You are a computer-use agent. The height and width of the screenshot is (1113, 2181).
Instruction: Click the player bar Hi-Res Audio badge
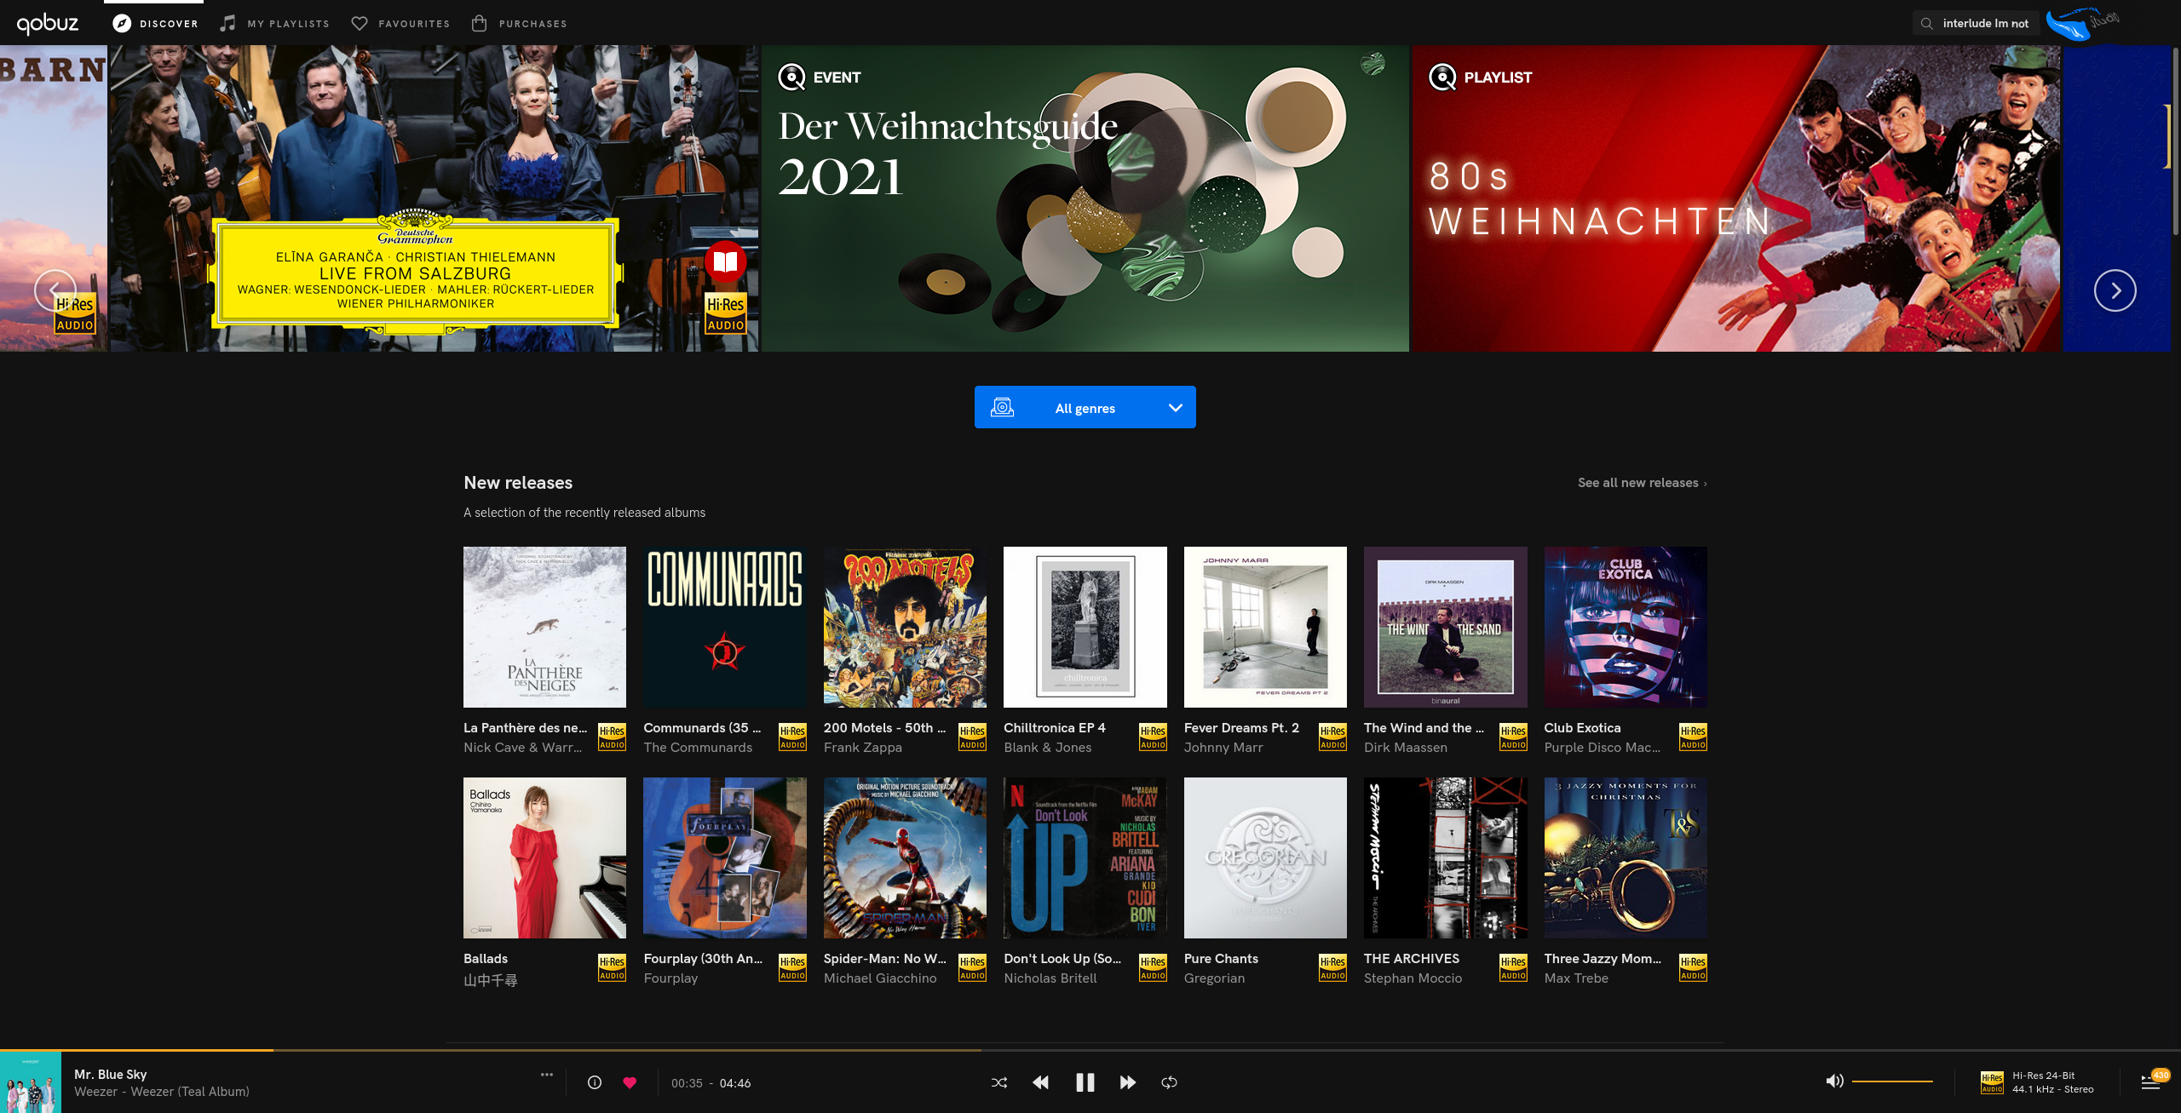tap(1992, 1082)
